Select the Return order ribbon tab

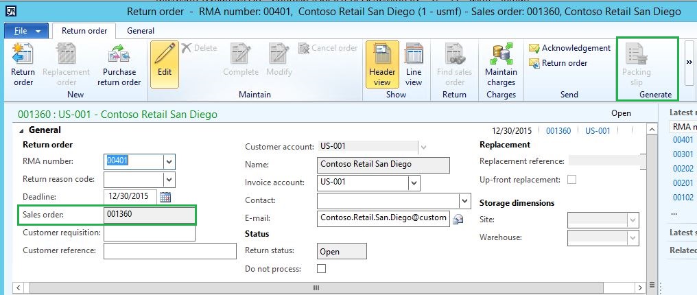tap(84, 31)
